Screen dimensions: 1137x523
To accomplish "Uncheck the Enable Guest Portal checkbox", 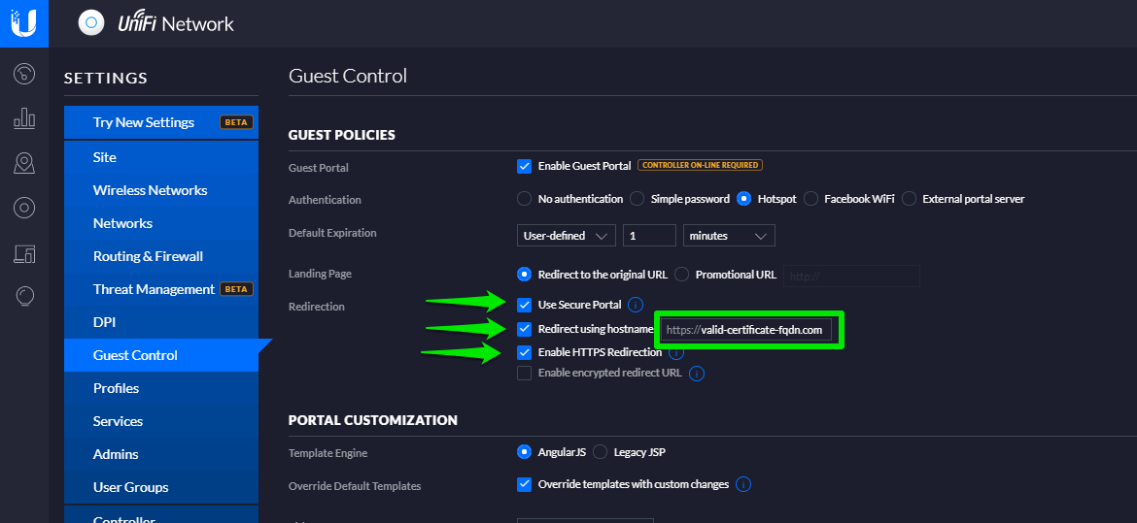I will coord(525,166).
